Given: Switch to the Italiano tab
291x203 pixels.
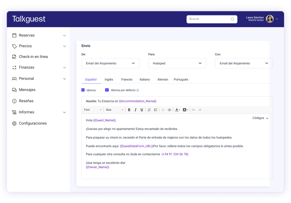Looking at the screenshot, I should (145, 79).
